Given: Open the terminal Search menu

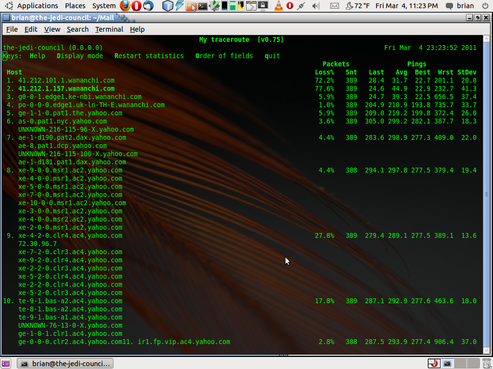Looking at the screenshot, I should tap(78, 29).
